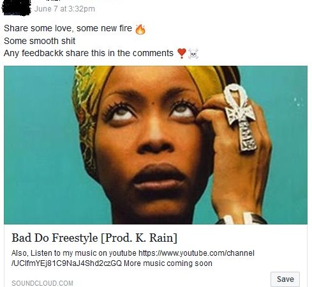312x287 pixels.
Task: Click the youtube.com/channel URL text
Action: (x=197, y=253)
